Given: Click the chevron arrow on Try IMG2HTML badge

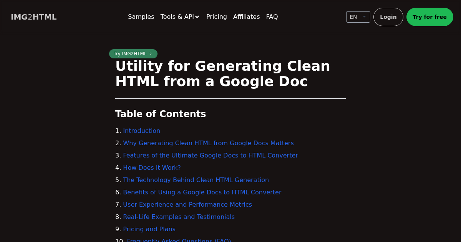Looking at the screenshot, I should (151, 54).
